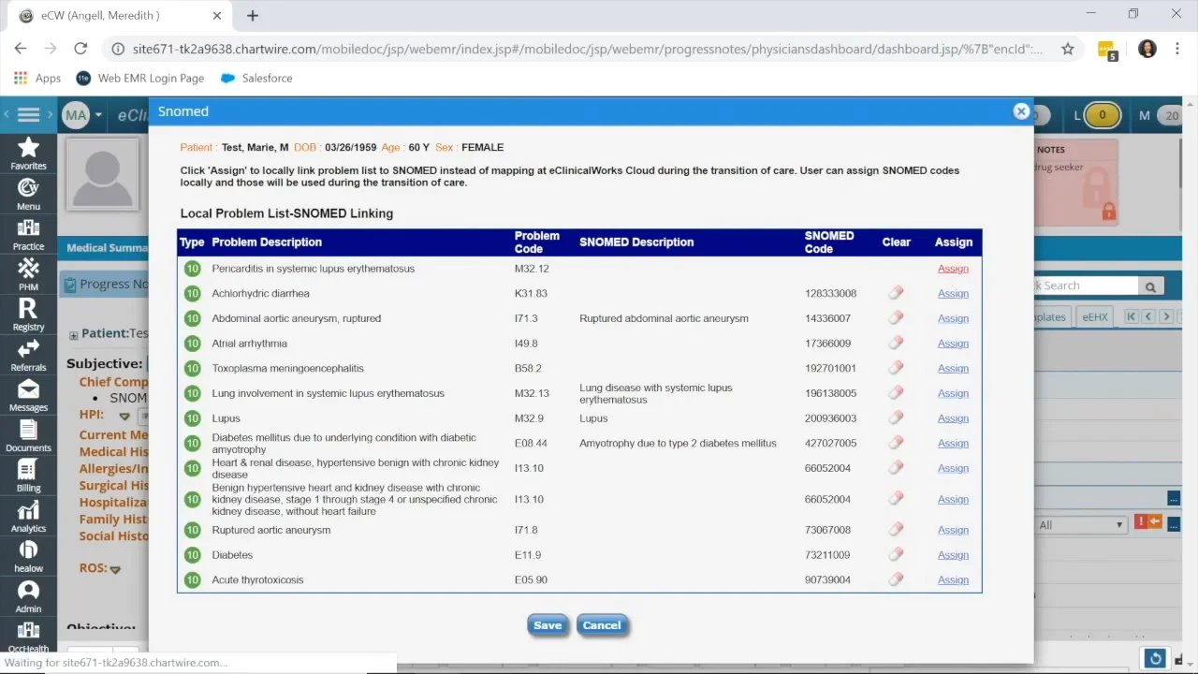Bookmark this page with the star icon
Image resolution: width=1198 pixels, height=674 pixels.
click(x=1068, y=49)
